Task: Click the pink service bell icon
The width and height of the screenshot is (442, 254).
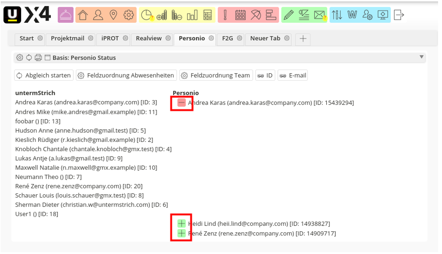Action: (65, 15)
